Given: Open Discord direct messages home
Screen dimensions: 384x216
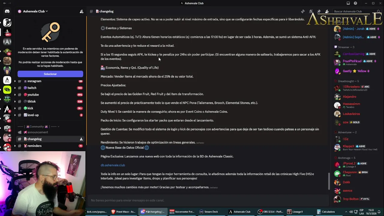Looking at the screenshot, I should click(x=7, y=11).
